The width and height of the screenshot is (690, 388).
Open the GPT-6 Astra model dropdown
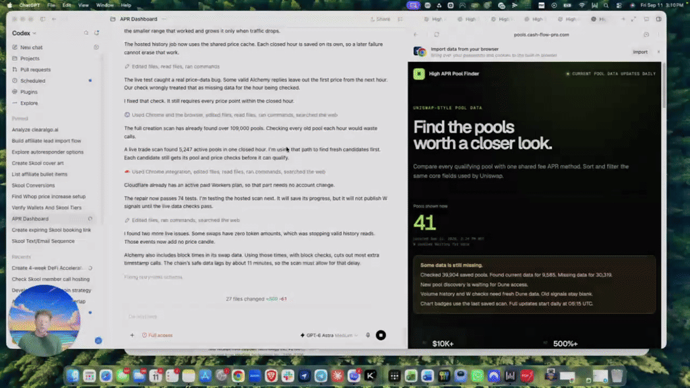(329, 335)
